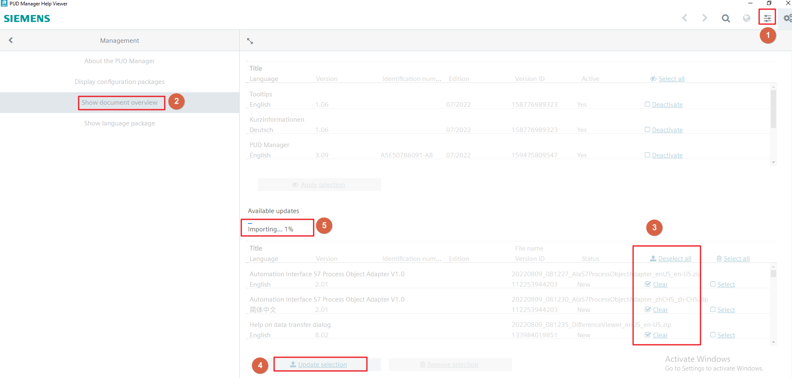Toggle the Deactivate checkbox for Kurzinformationen

[647, 130]
